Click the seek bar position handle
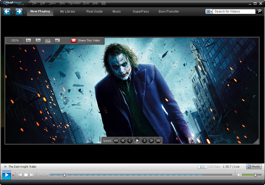The image size is (265, 185). coord(64,175)
